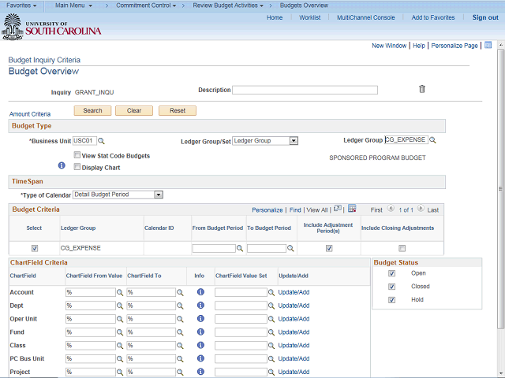Enable View Stat Code Budgets checkbox
The width and height of the screenshot is (505, 378).
[77, 156]
